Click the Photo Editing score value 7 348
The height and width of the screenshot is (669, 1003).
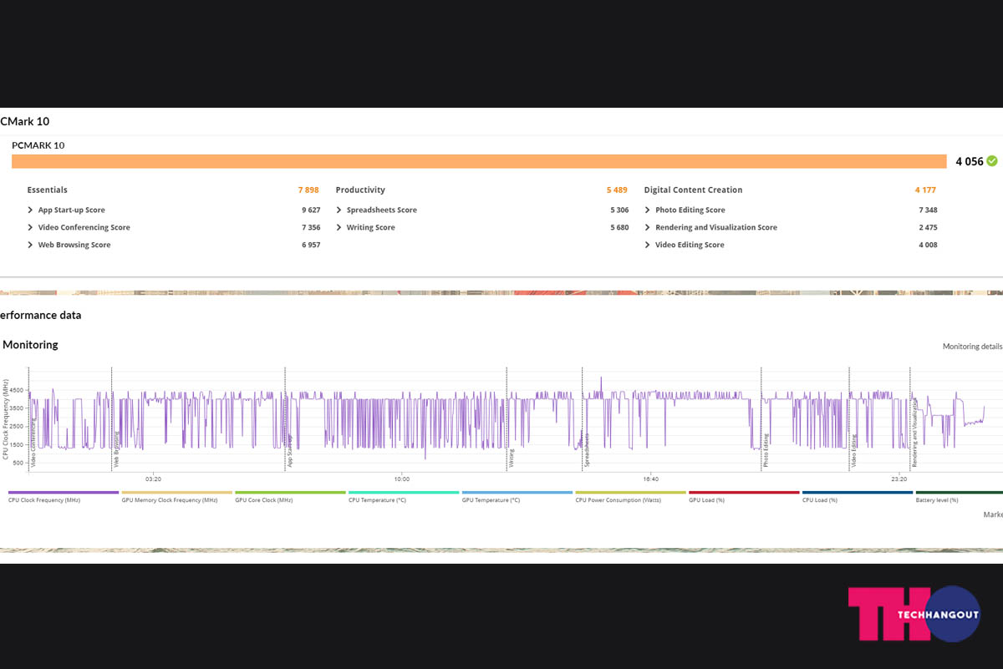[x=928, y=210]
